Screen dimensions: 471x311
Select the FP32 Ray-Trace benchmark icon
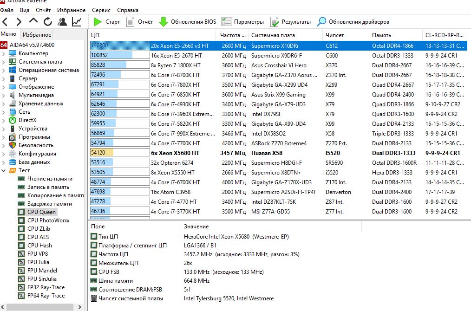(x=21, y=288)
